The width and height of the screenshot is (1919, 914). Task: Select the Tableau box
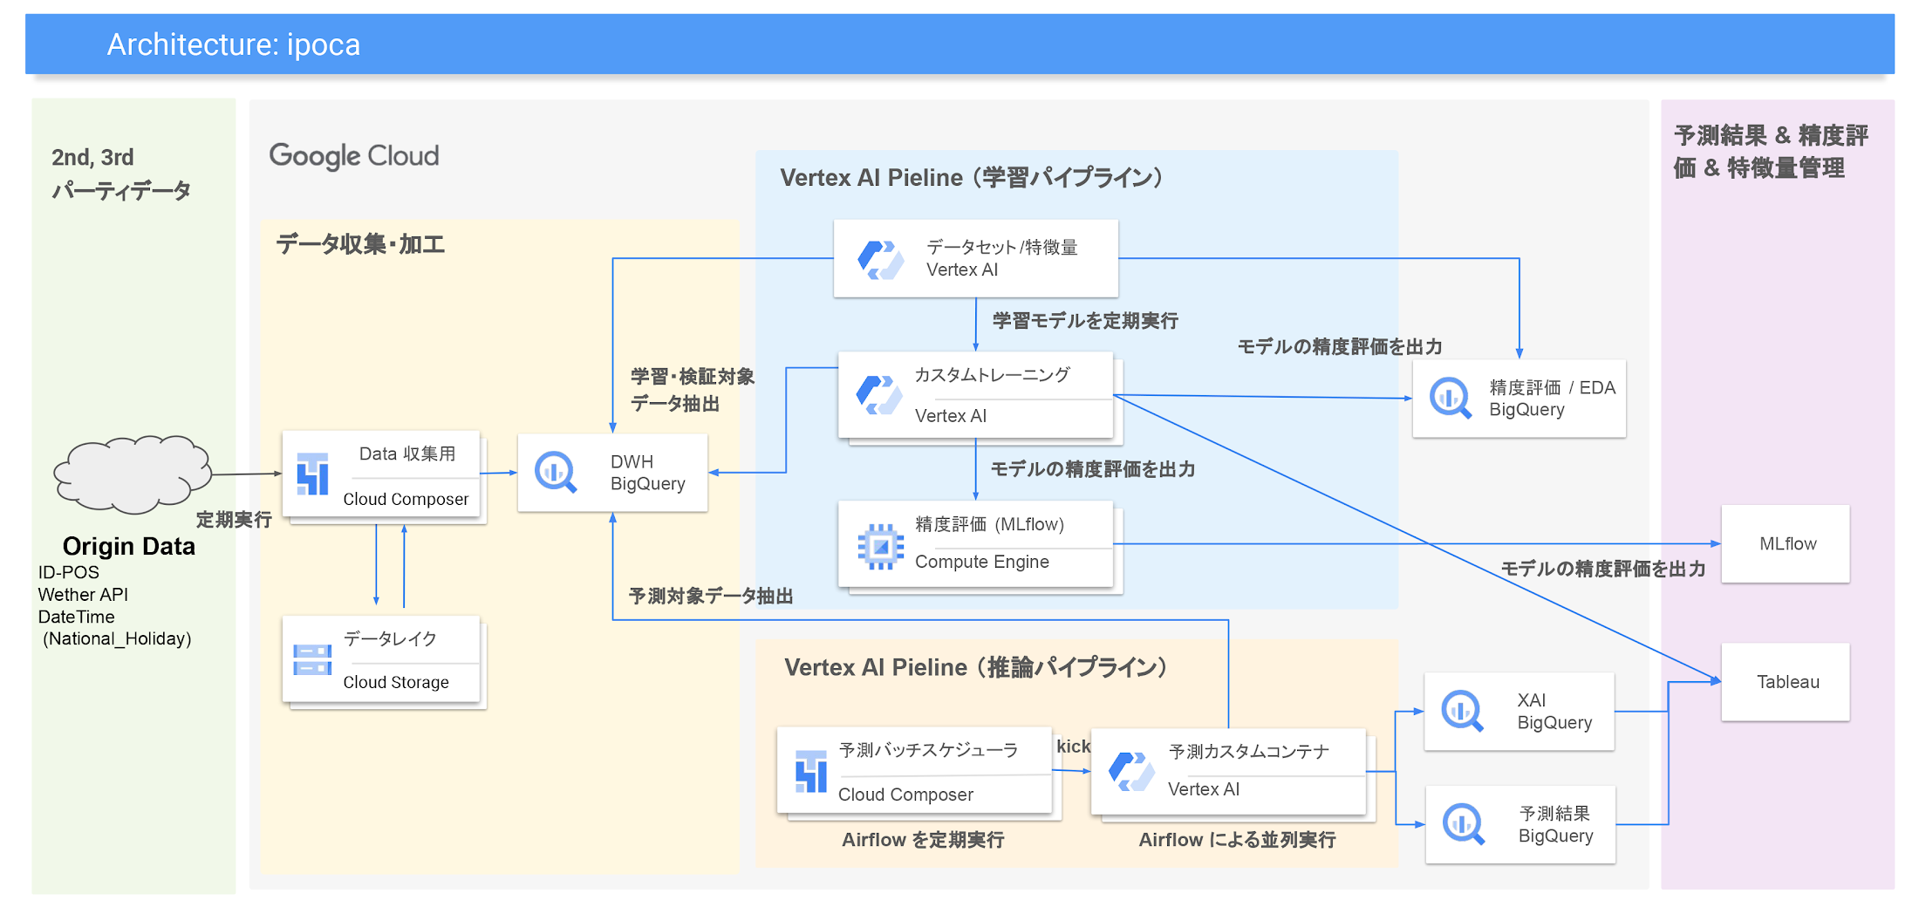[x=1786, y=682]
